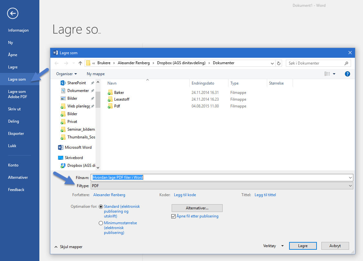Viewport: 363px width, 261px height.
Task: Refresh the Dokumenter folder view
Action: (x=279, y=63)
